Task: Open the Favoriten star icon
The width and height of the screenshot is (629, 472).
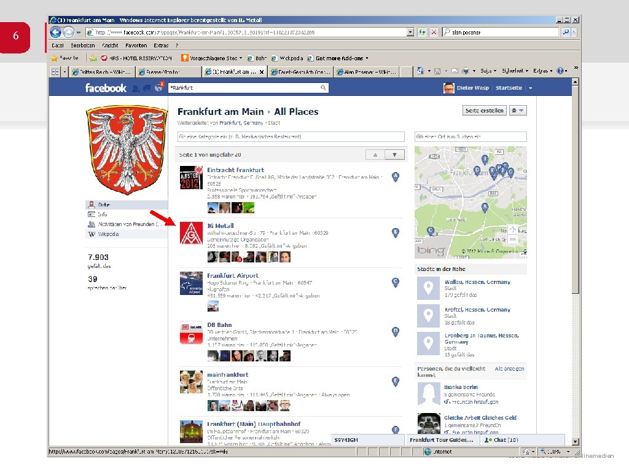Action: [55, 58]
